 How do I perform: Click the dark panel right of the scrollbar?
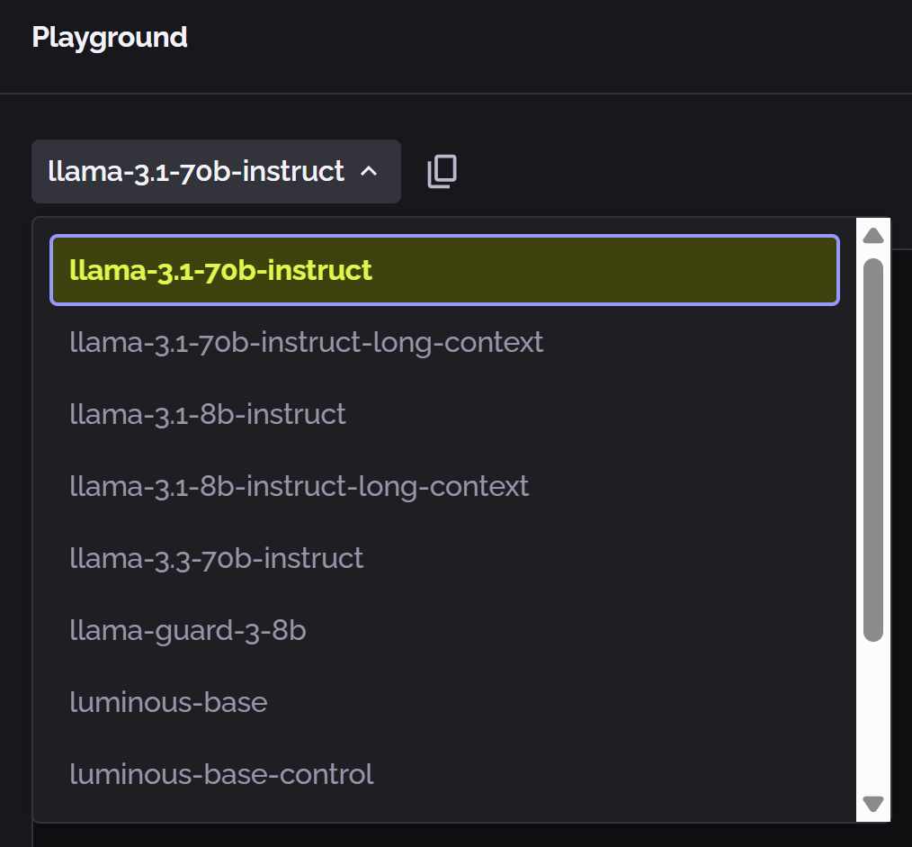coord(901,540)
